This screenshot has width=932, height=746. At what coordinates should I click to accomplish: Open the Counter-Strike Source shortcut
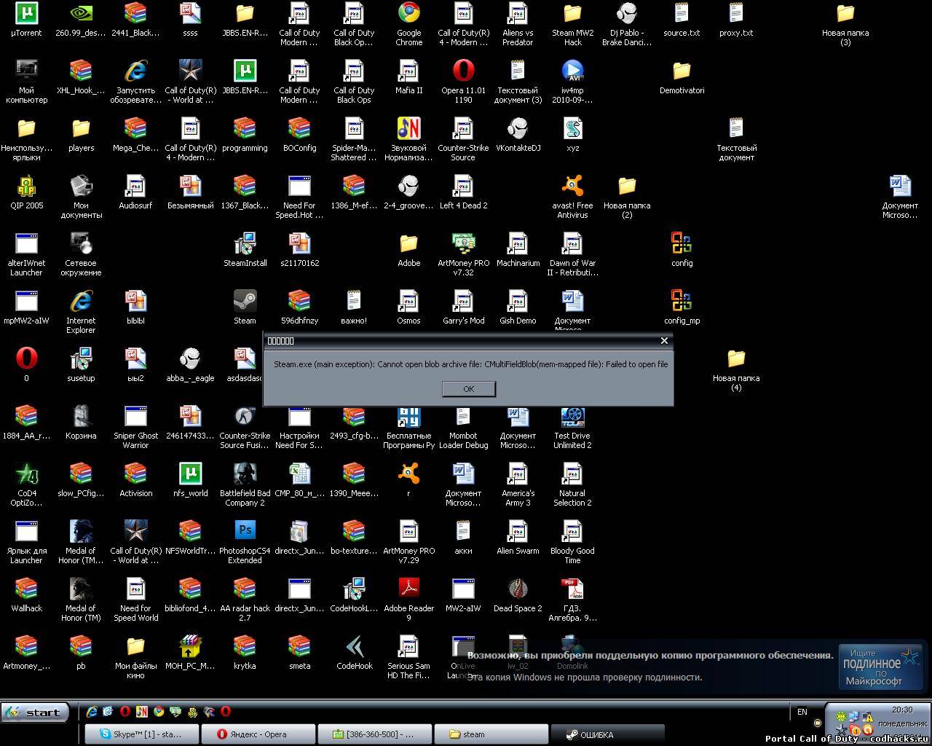click(463, 139)
